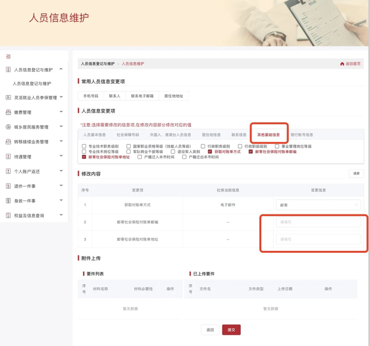370x346 pixels.
Task: Collapse the 人员信息登记与维护 menu chevron
Action: tap(61, 69)
